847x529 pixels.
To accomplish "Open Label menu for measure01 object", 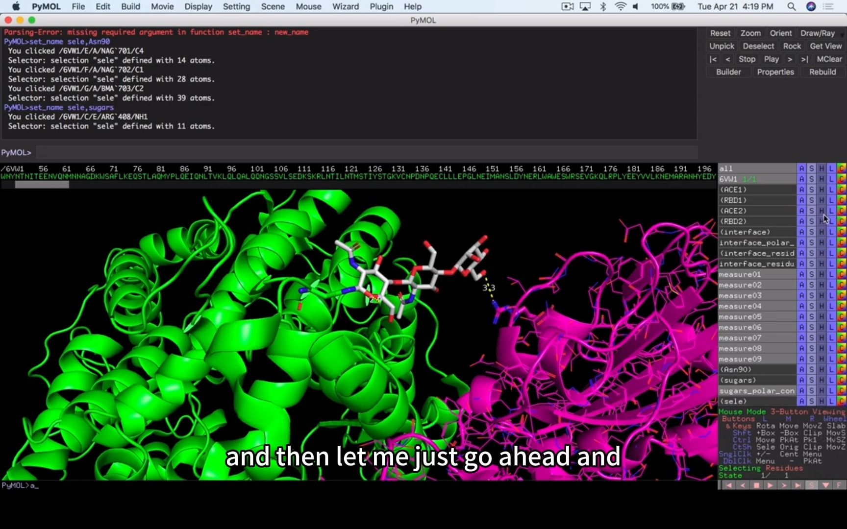I will [831, 274].
